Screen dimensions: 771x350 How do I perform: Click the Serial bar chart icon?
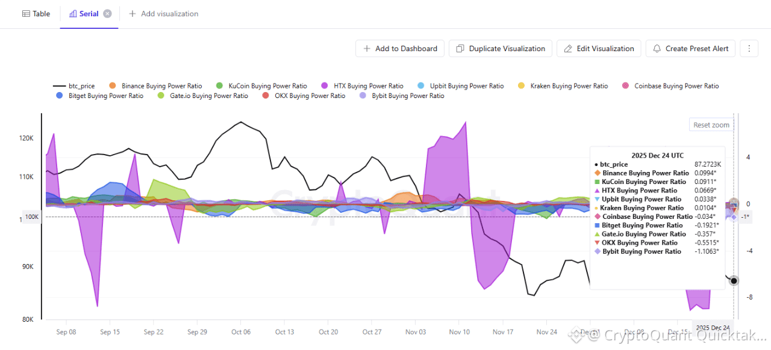coord(73,14)
